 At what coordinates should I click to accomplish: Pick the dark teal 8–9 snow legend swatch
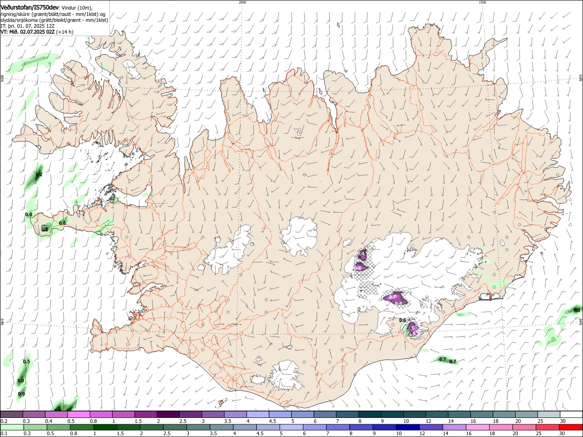(x=369, y=415)
